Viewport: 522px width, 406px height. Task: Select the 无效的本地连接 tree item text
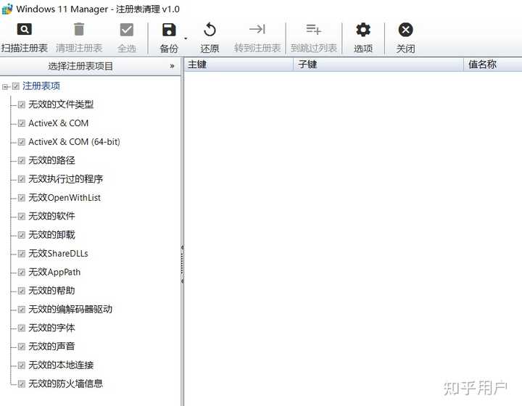(x=61, y=365)
